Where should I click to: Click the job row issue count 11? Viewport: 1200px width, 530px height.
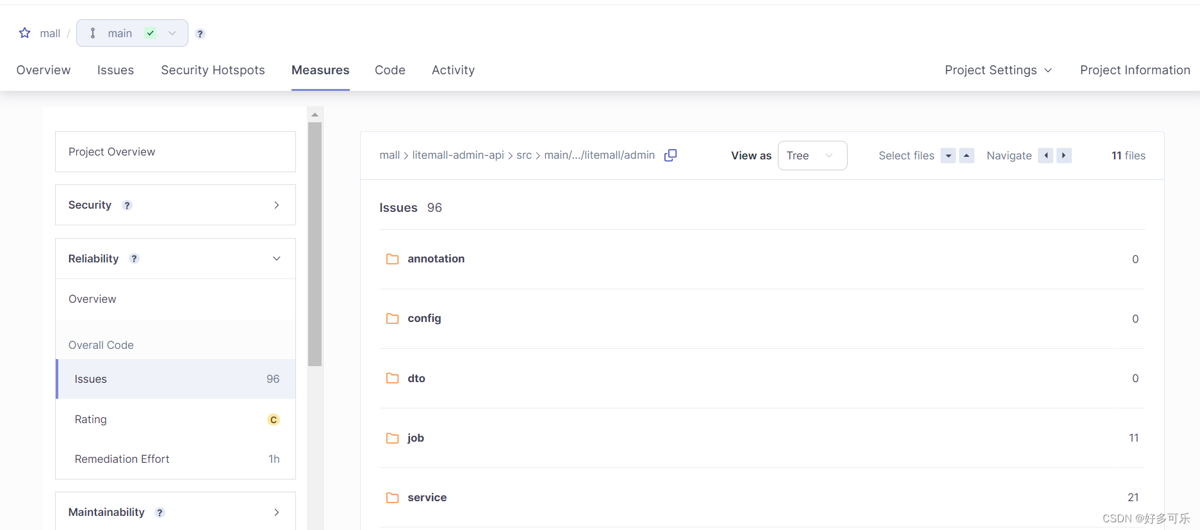point(1133,438)
